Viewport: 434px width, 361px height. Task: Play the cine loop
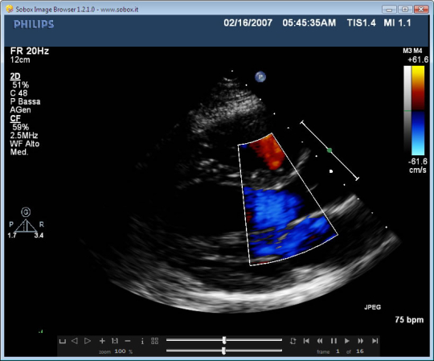347,341
